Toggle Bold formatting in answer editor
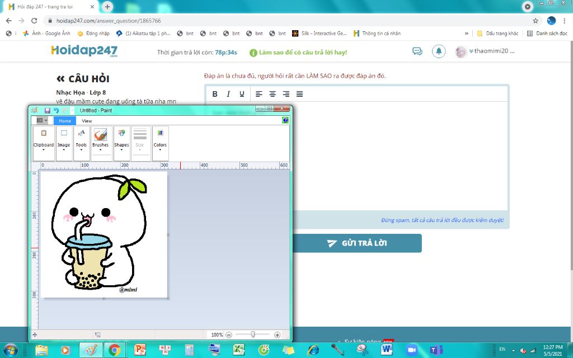 215,94
